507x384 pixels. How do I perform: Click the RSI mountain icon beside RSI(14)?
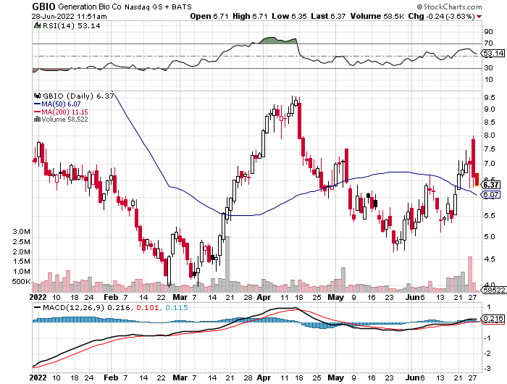38,25
